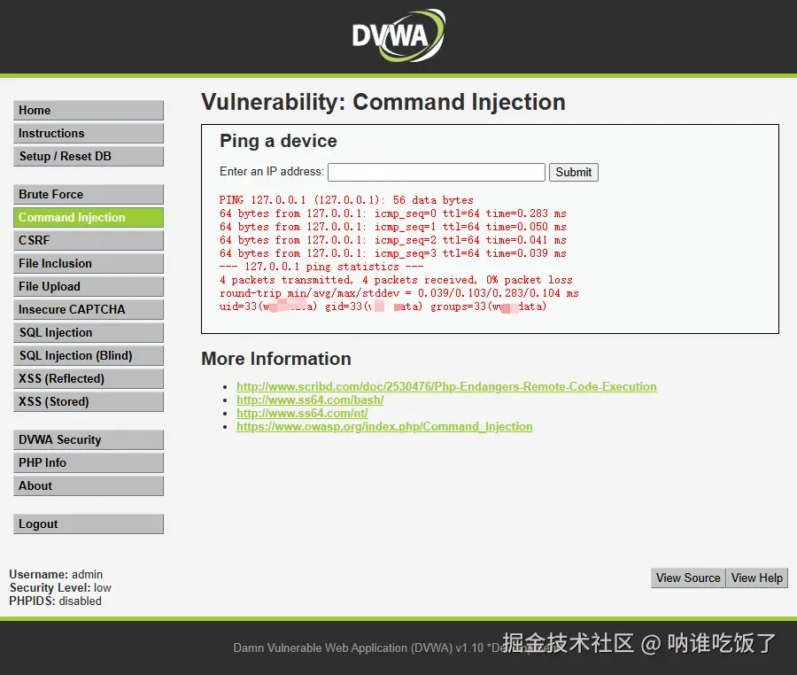Select Brute Force in the sidebar

[x=89, y=194]
